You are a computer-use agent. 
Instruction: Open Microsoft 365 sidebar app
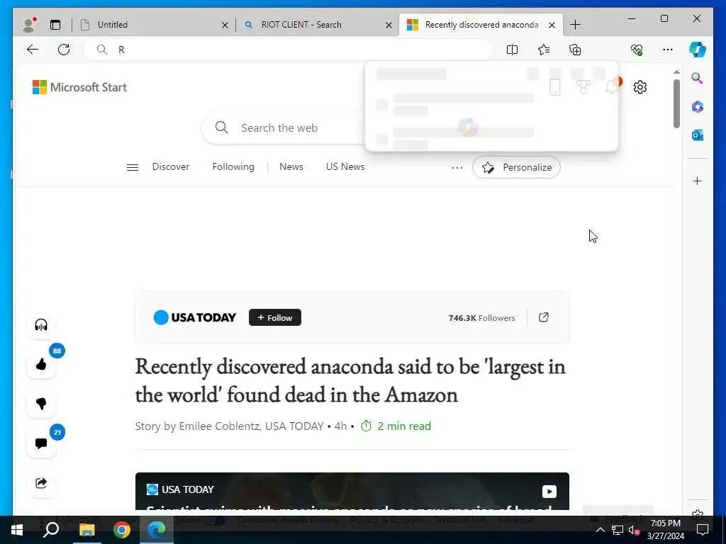[x=698, y=107]
